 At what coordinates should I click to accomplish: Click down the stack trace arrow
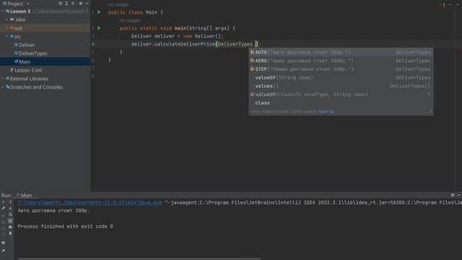[10, 209]
